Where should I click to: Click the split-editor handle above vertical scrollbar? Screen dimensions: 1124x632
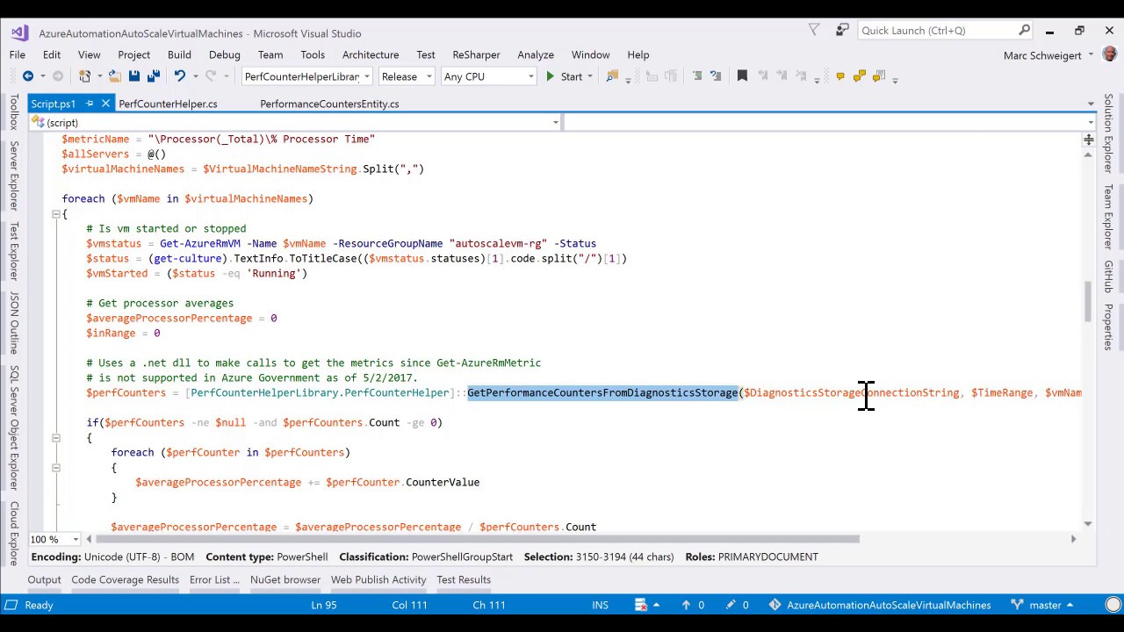point(1088,139)
